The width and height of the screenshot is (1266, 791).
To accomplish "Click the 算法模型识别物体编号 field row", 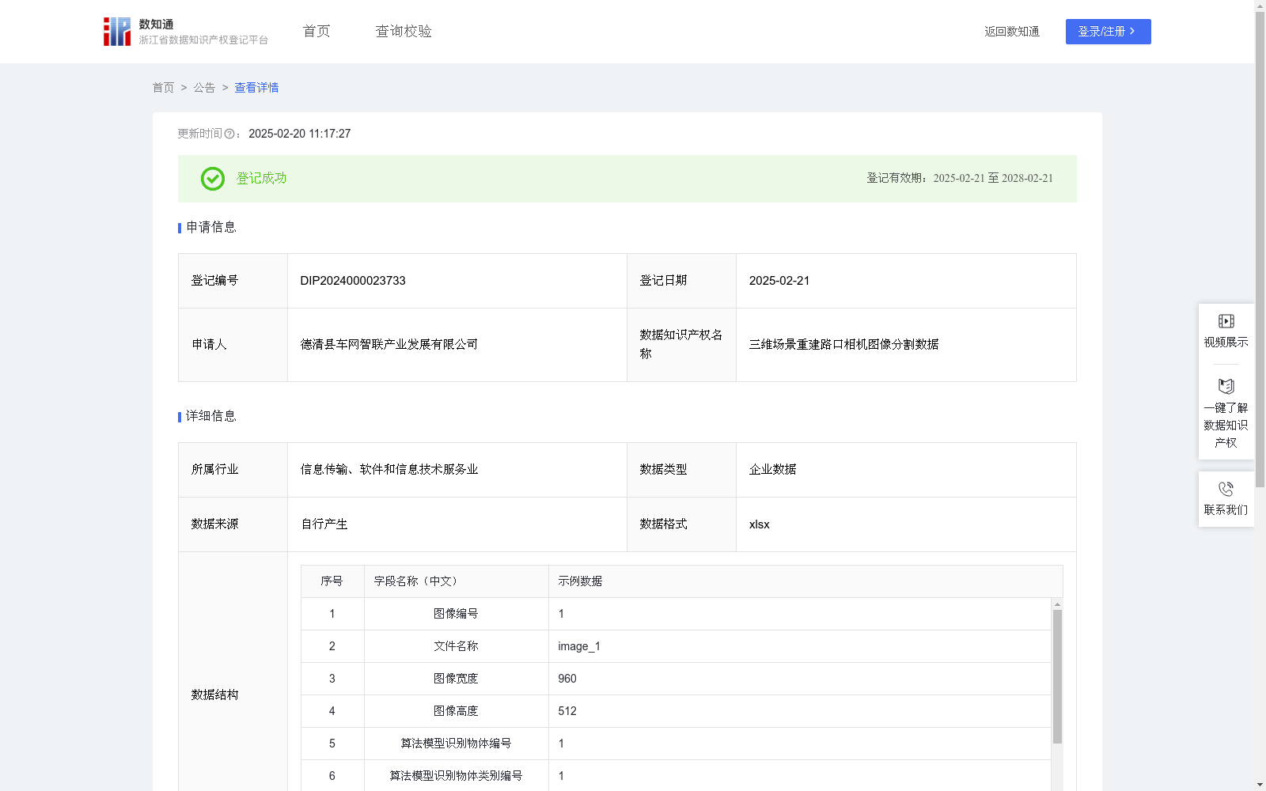I will pyautogui.click(x=676, y=744).
